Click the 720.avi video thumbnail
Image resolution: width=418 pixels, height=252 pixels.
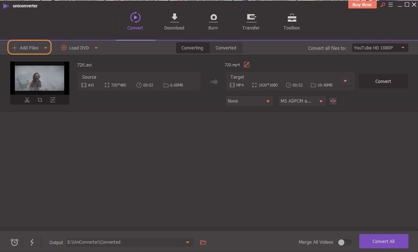(40, 78)
